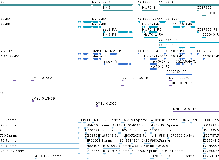Click the Nxf3 gene label
Screen dimensions: 219x160
point(107,7)
